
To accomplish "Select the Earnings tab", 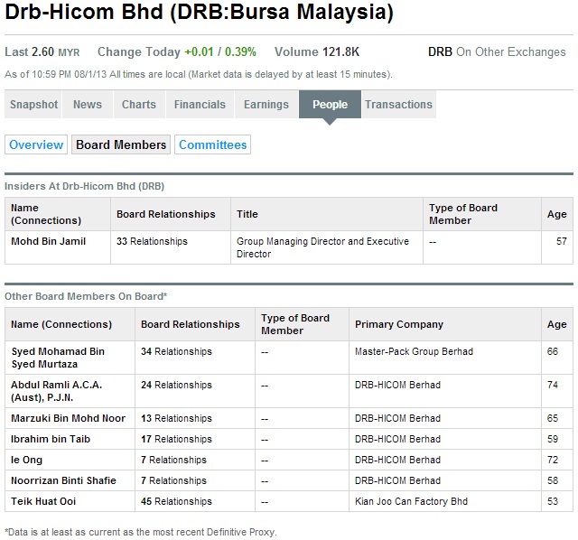I will [266, 105].
